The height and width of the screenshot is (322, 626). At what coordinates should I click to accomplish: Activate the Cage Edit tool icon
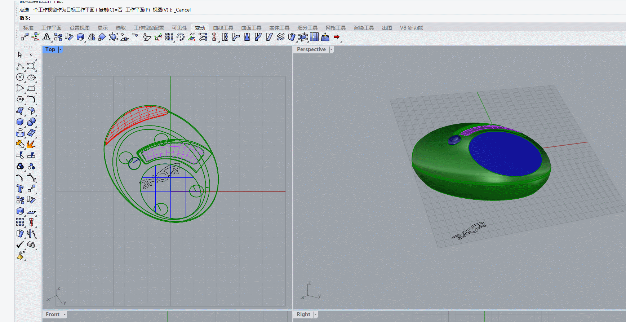click(x=303, y=37)
